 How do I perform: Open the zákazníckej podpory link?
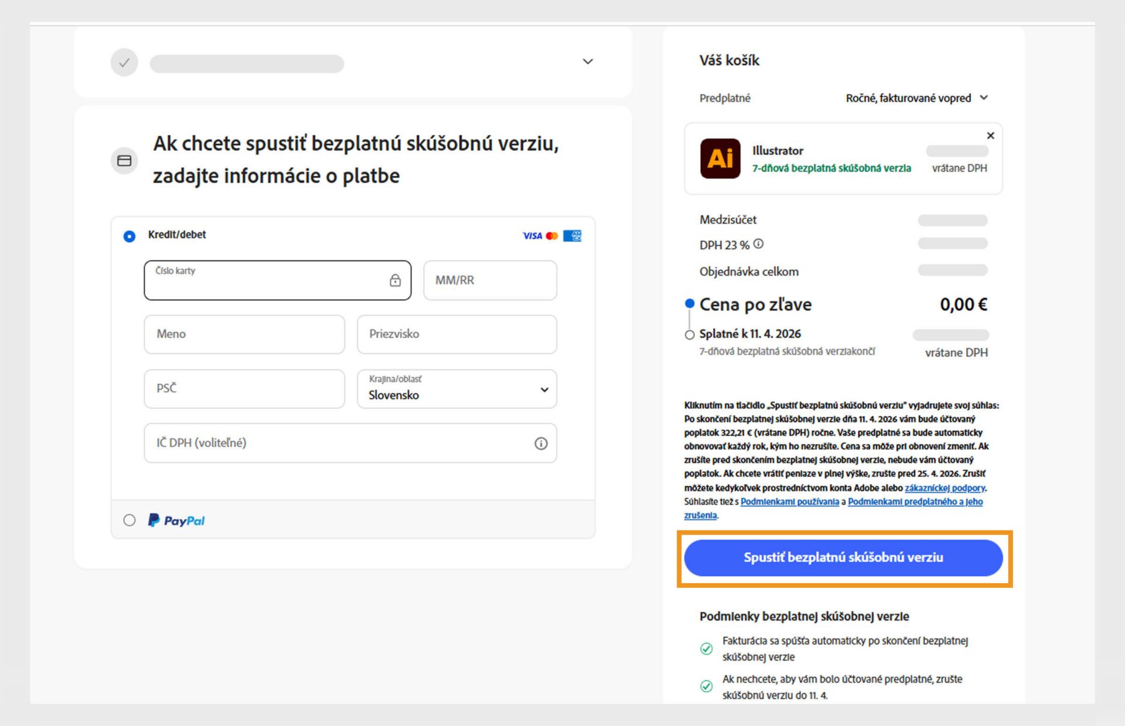[x=945, y=488]
